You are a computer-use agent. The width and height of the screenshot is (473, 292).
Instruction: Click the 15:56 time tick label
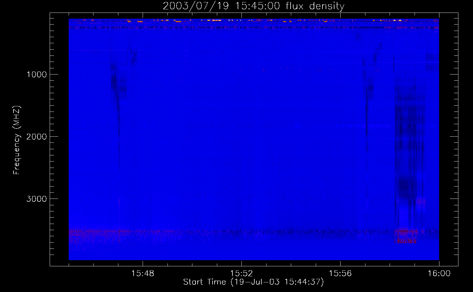(340, 274)
